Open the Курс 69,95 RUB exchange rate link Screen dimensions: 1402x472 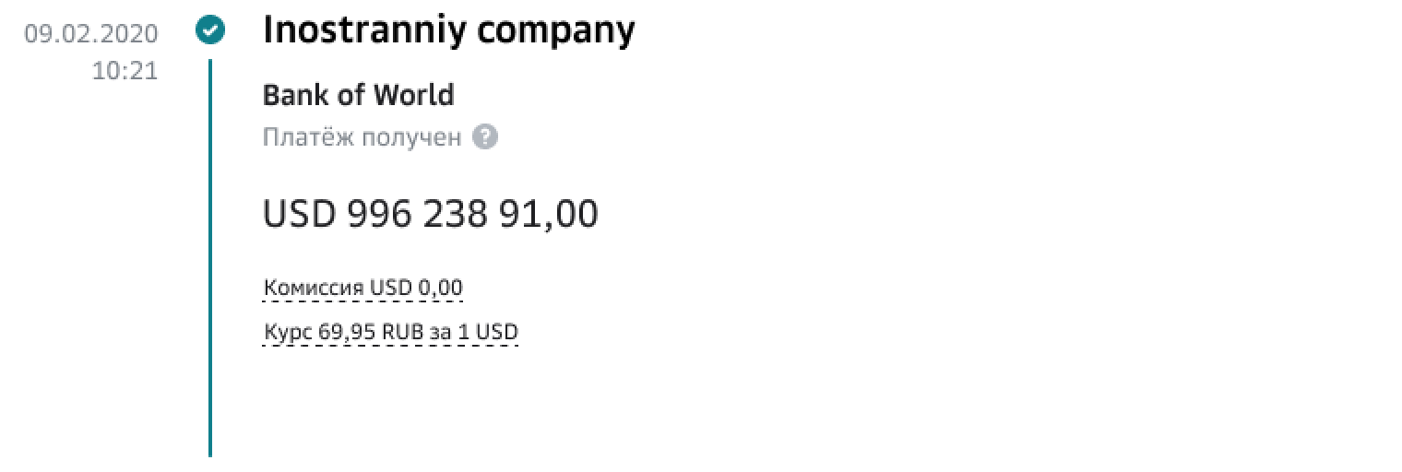[391, 332]
